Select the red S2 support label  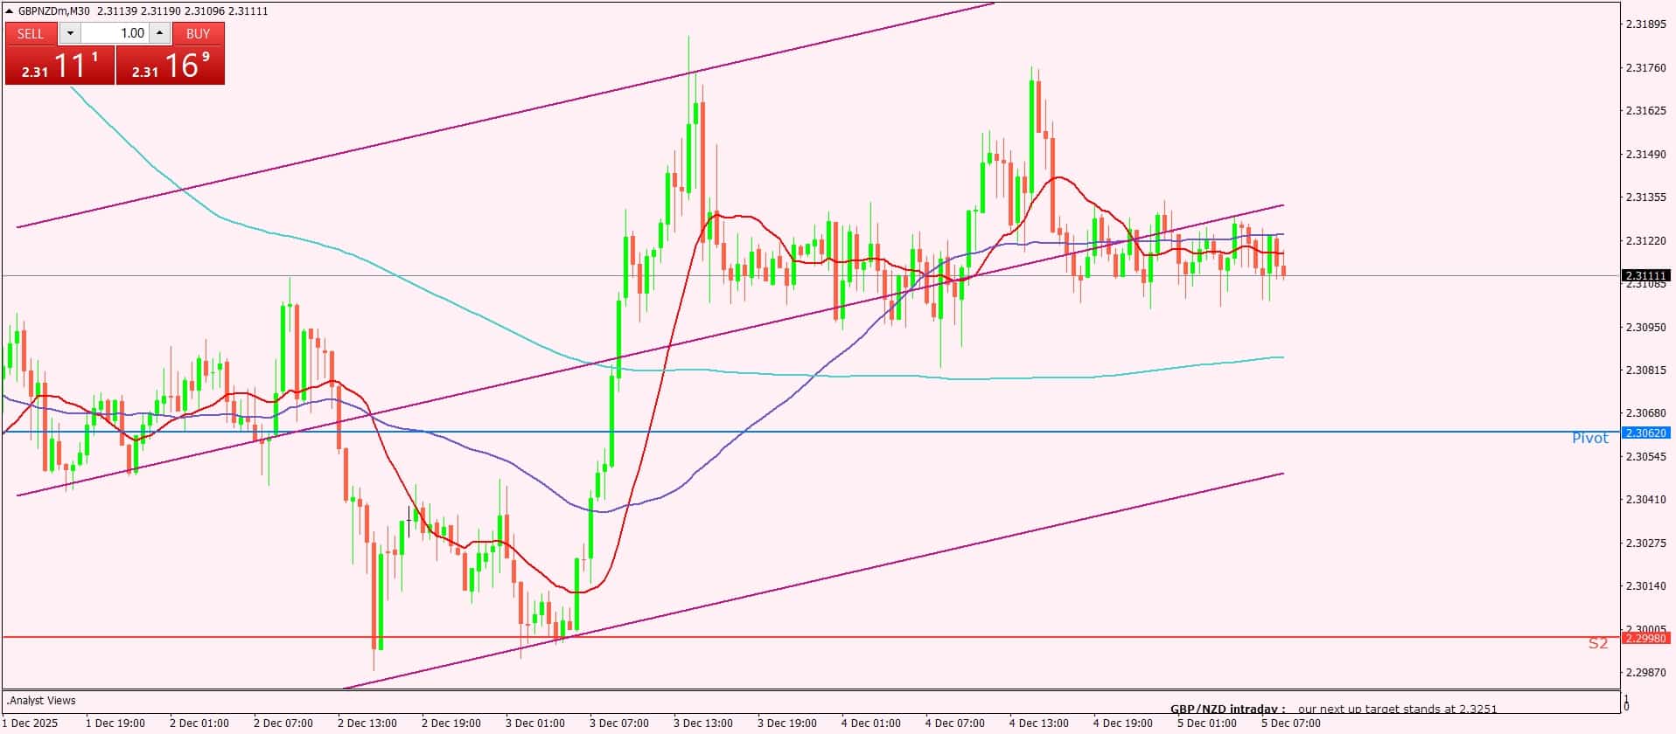[x=1597, y=644]
